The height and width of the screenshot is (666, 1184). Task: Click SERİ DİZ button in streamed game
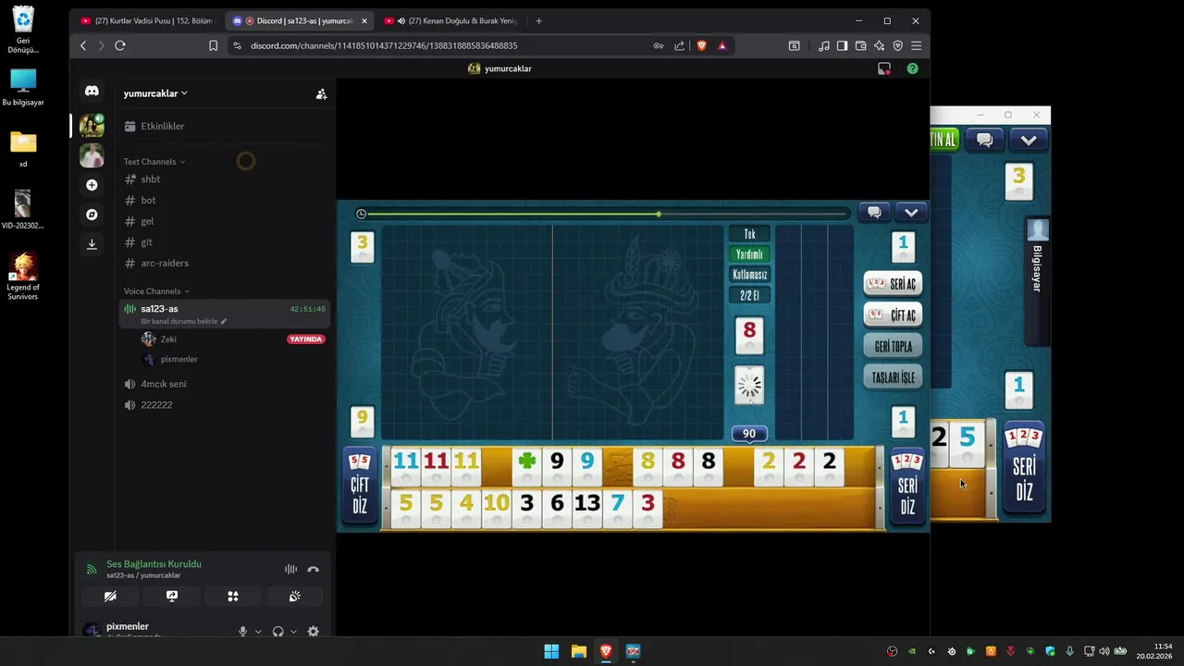point(907,487)
